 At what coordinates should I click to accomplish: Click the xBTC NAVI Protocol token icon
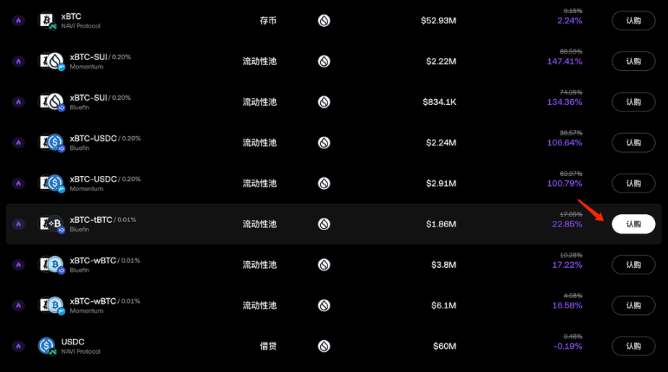(x=47, y=20)
